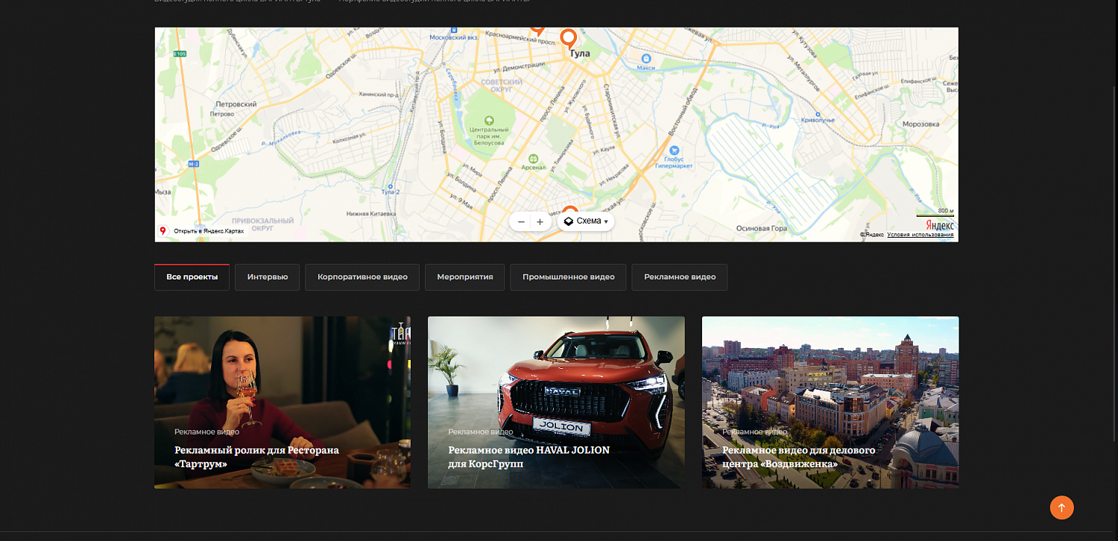The image size is (1118, 541).
Task: Choose the Рекламное видео filter tab
Action: coord(679,277)
